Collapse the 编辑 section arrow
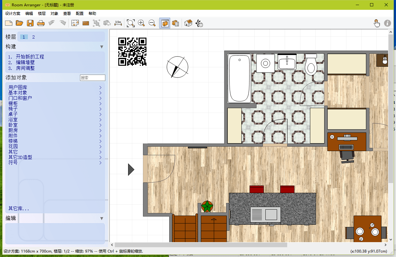Viewport: 396px width, 257px height. [102, 218]
